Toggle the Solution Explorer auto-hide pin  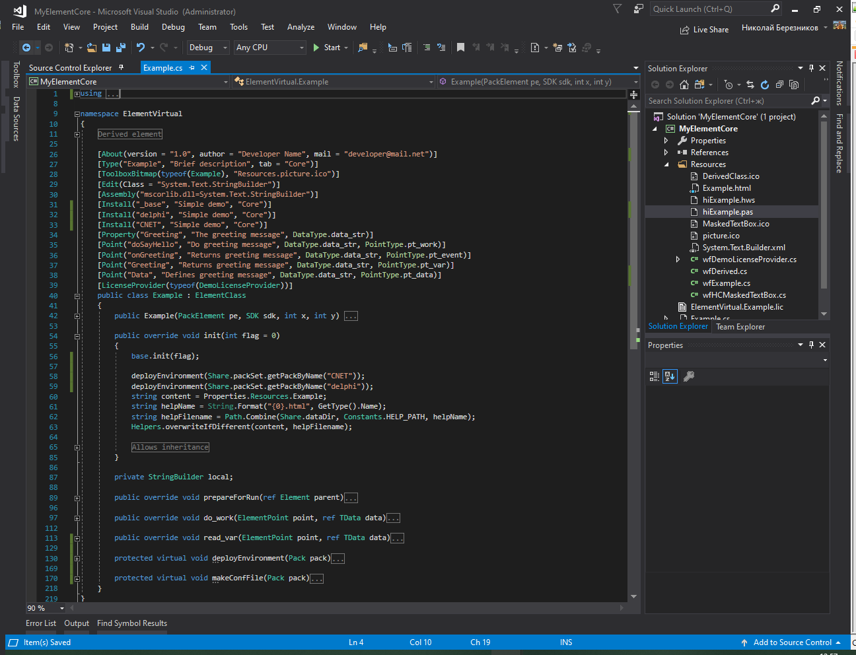point(811,68)
